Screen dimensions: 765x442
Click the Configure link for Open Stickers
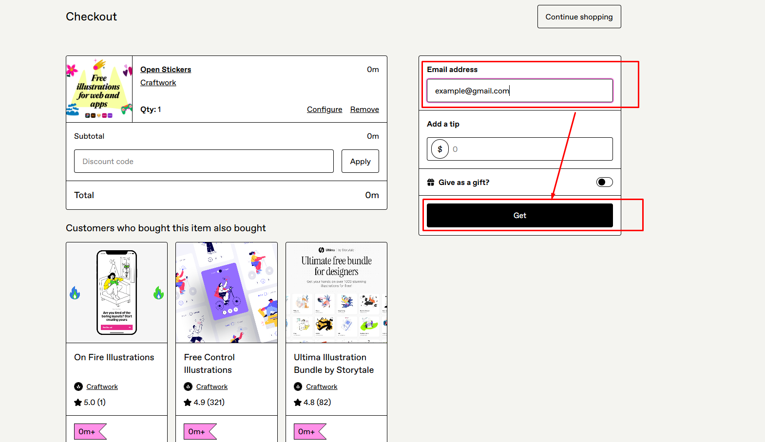point(325,110)
